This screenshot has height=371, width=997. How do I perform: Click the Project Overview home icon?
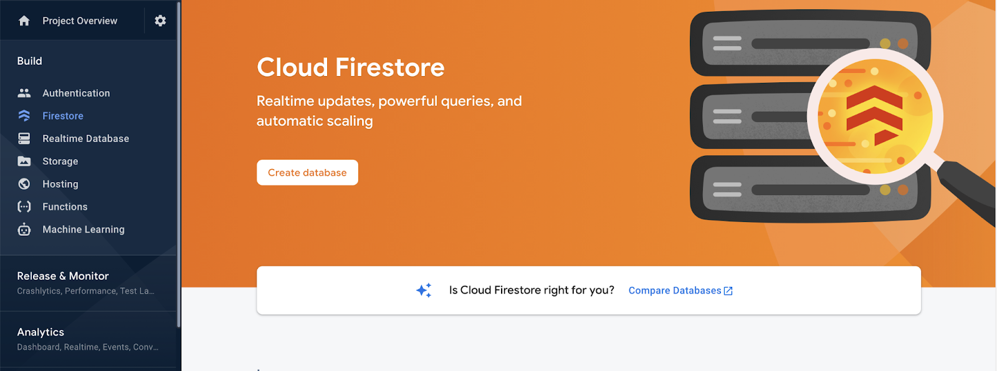24,21
